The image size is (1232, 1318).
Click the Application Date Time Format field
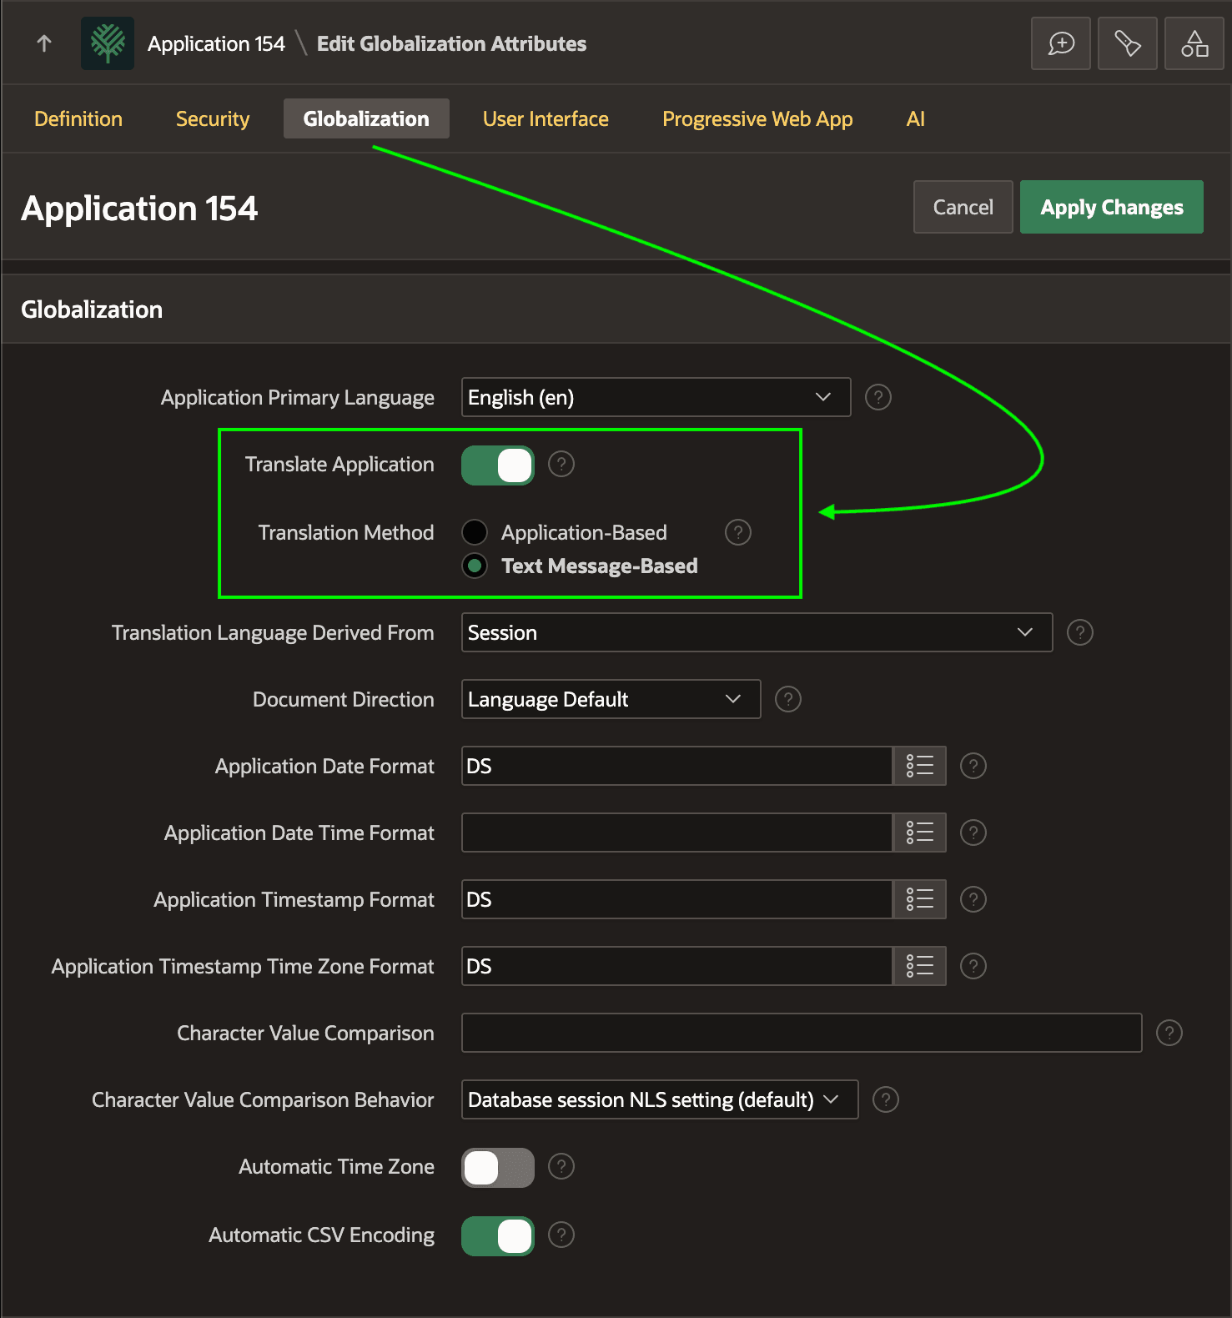click(x=677, y=833)
